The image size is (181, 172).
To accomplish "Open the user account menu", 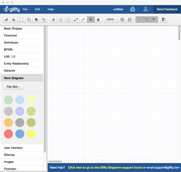I will coord(147,9).
